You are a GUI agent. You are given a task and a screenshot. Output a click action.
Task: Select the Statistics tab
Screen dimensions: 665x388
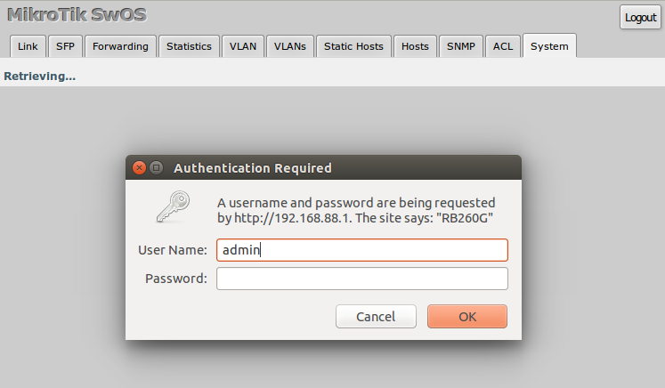[189, 46]
